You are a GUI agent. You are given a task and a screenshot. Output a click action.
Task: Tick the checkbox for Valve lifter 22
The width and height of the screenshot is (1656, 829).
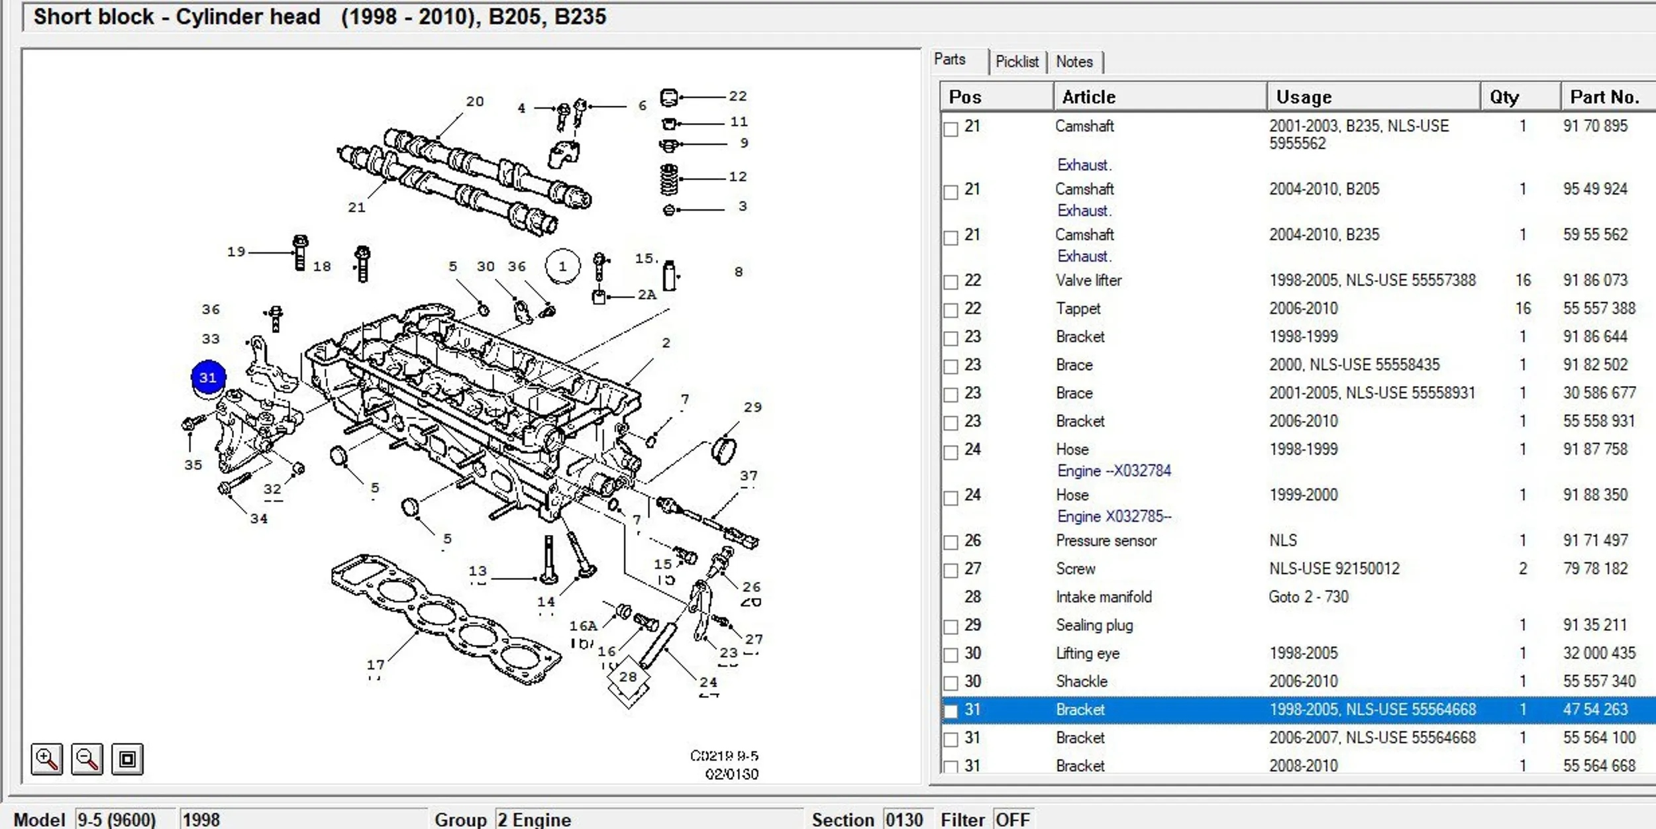[x=951, y=282]
